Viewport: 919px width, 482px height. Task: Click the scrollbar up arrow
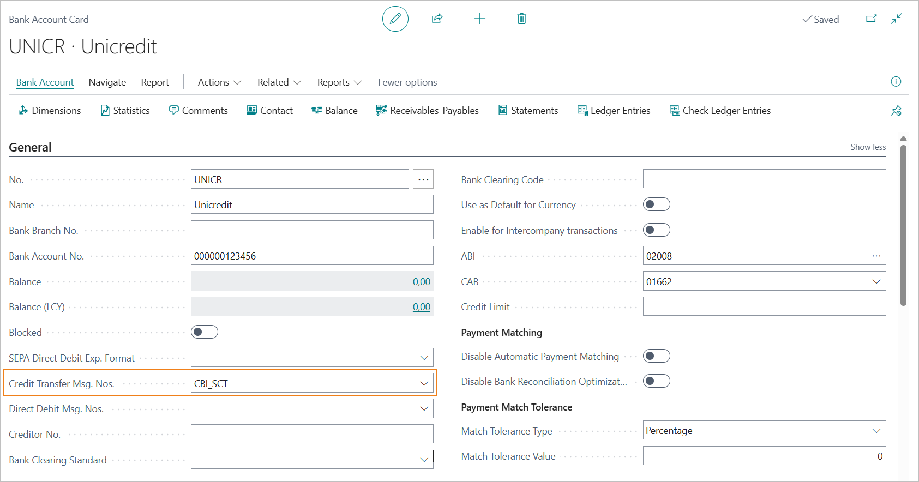[x=903, y=138]
